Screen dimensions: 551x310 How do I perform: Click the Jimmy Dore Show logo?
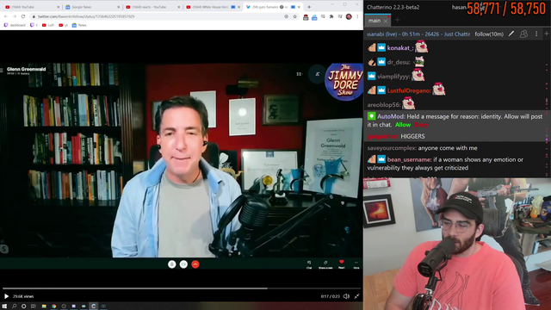(344, 82)
